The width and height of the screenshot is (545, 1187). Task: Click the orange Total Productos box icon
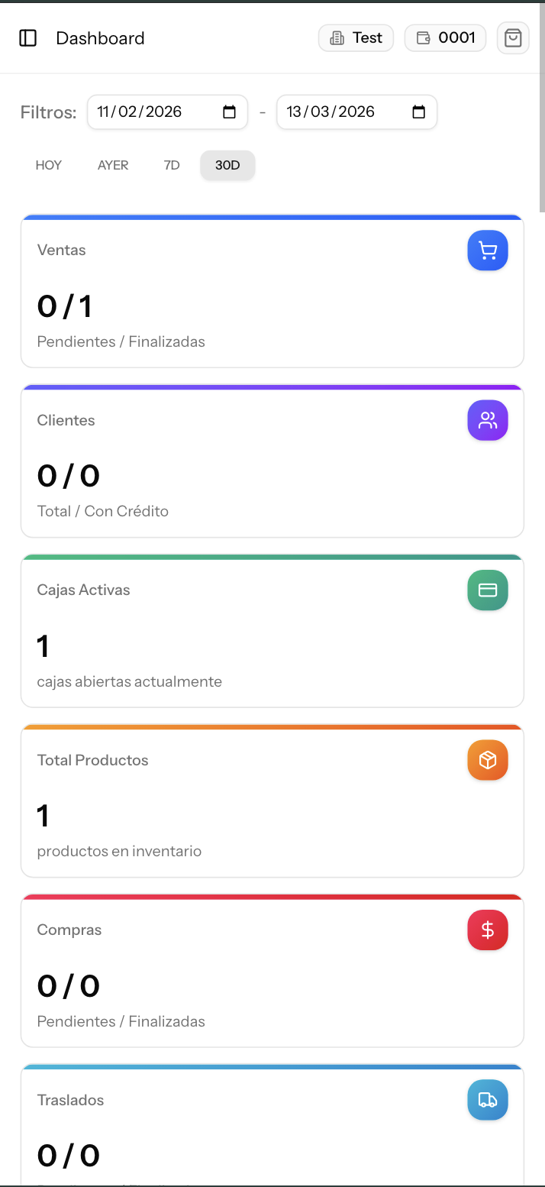click(488, 760)
